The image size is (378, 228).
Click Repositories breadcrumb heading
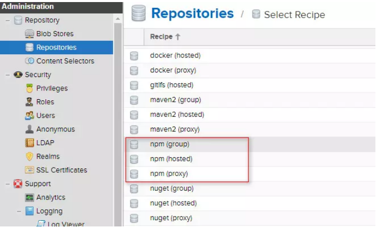point(192,13)
